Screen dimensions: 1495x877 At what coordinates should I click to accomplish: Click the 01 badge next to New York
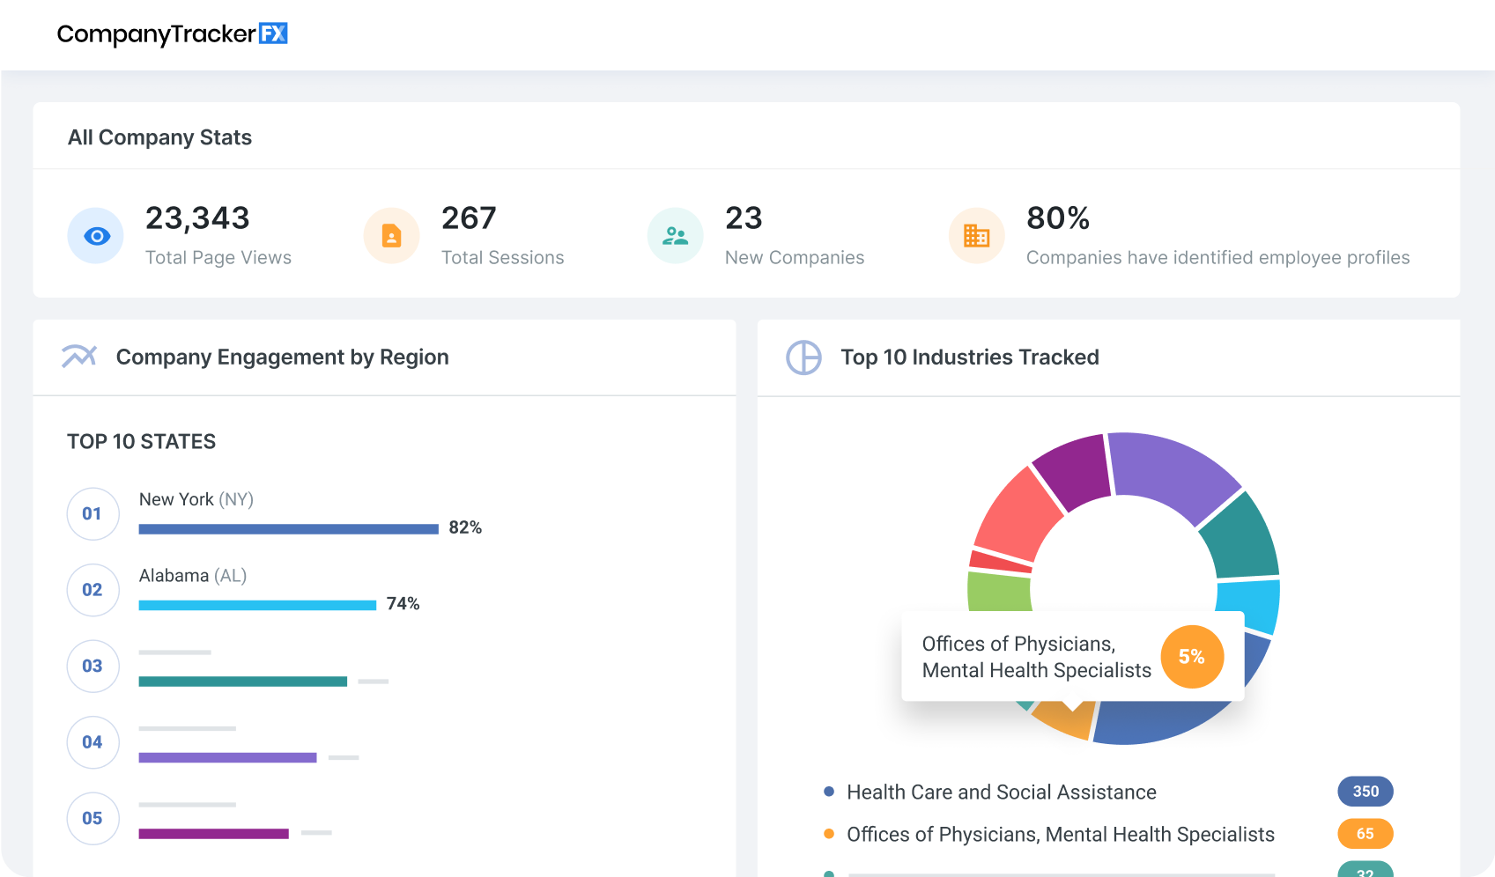point(93,513)
